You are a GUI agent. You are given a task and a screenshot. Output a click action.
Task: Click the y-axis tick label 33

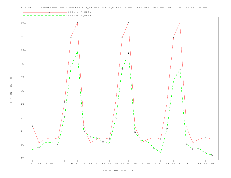point(22,77)
